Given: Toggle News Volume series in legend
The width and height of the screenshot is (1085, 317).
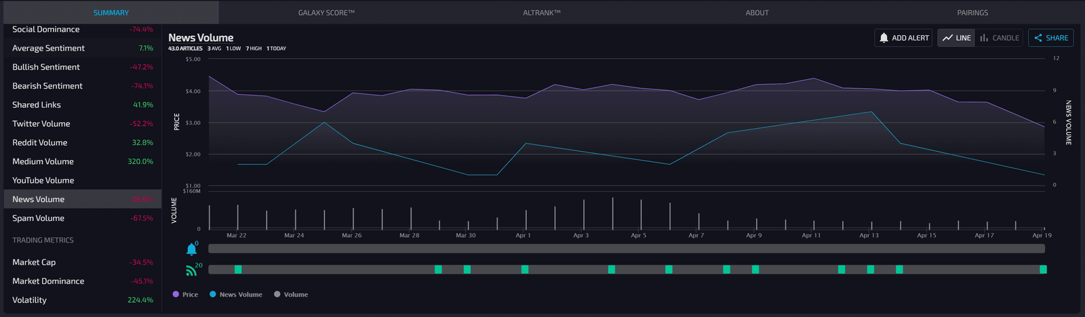Looking at the screenshot, I should pyautogui.click(x=235, y=295).
